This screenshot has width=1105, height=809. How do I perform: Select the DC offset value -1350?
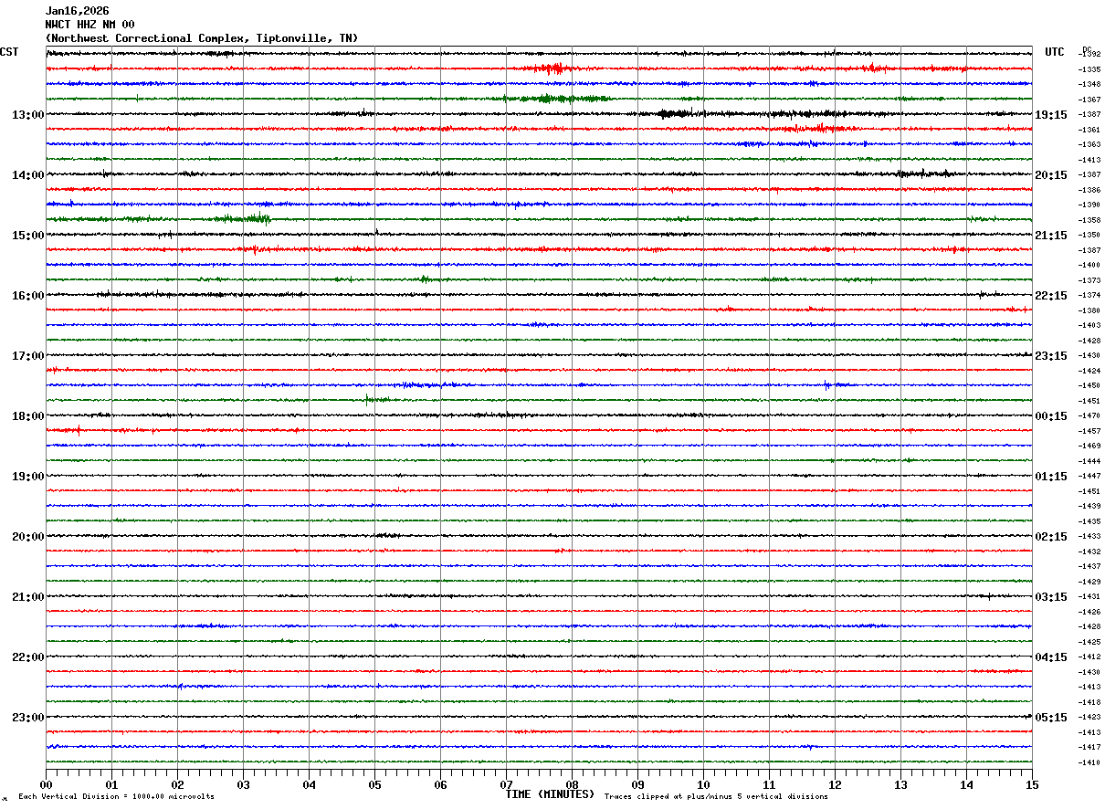[x=1089, y=235]
